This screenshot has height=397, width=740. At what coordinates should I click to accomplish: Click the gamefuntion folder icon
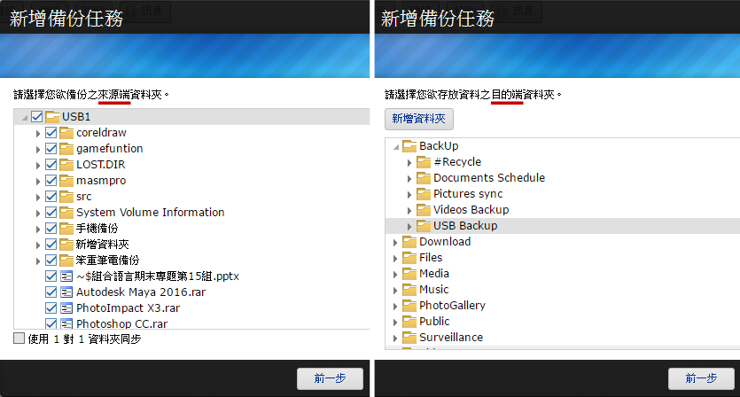pos(66,149)
